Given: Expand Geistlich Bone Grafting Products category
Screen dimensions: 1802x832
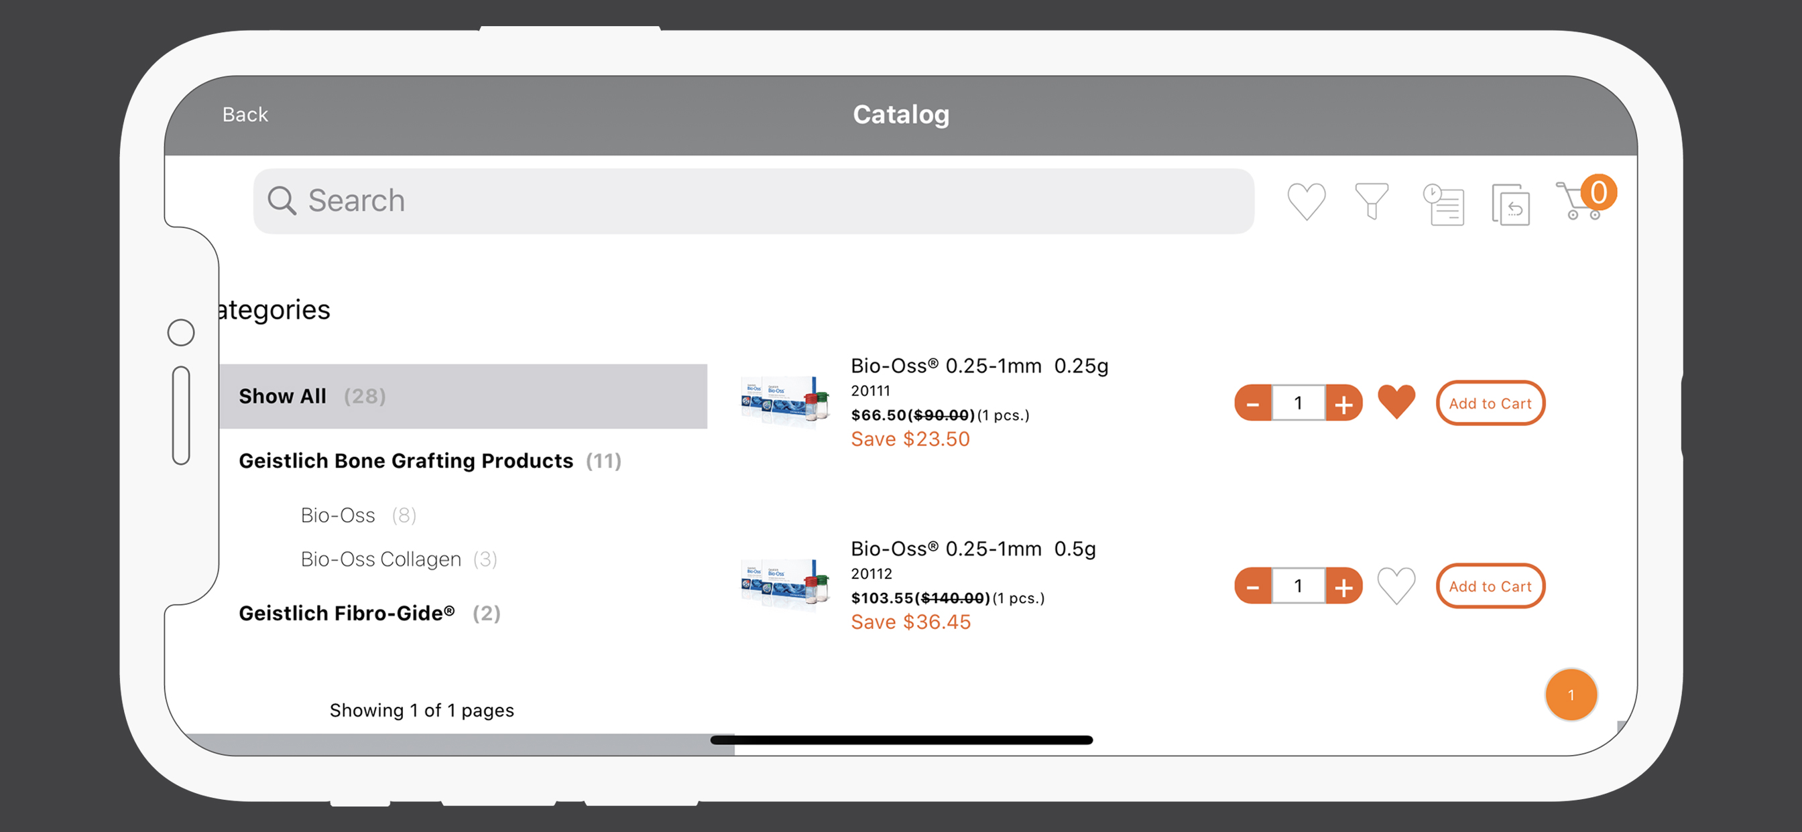Looking at the screenshot, I should pos(430,461).
